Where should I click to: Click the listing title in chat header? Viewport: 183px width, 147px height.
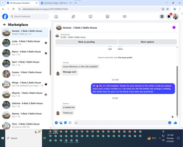point(80,28)
